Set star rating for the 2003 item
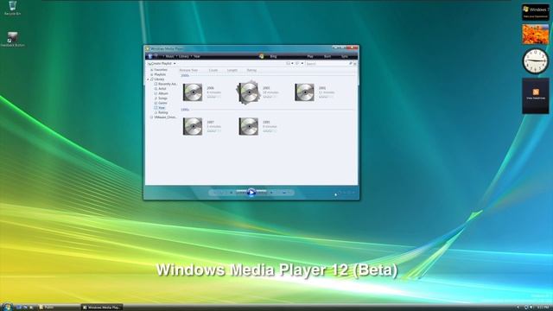553x311 pixels. (270, 97)
